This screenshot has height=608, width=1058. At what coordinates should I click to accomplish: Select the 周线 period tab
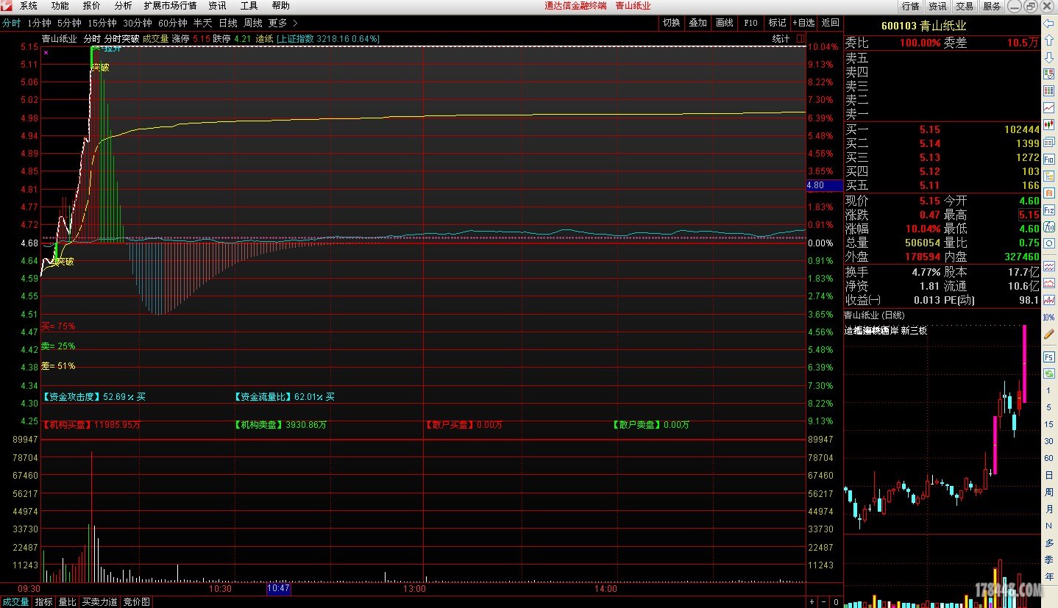[x=253, y=23]
